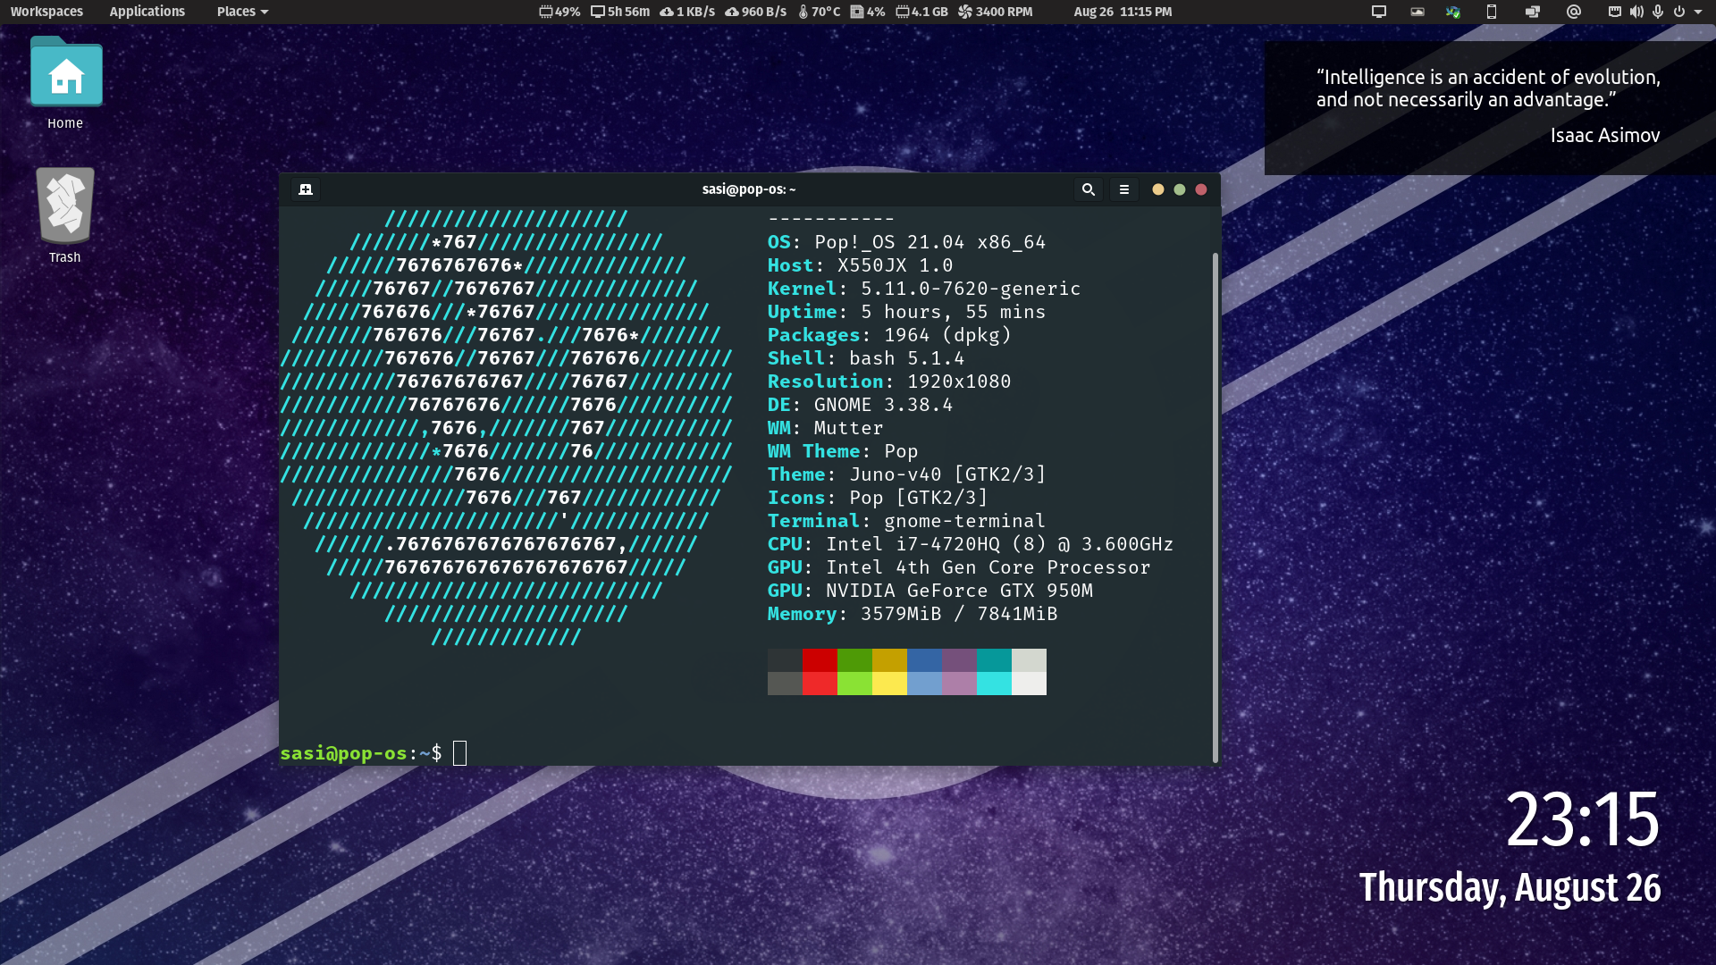Click the battery 5h 56m indicator
This screenshot has width=1716, height=965.
tap(620, 12)
